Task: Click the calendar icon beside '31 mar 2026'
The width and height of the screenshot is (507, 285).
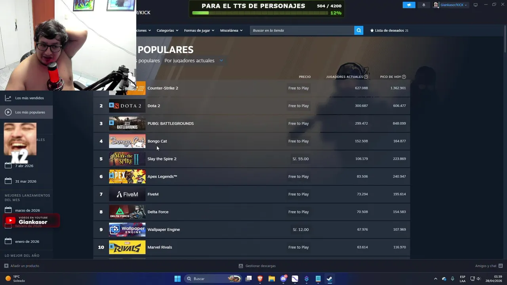Action: tap(8, 181)
